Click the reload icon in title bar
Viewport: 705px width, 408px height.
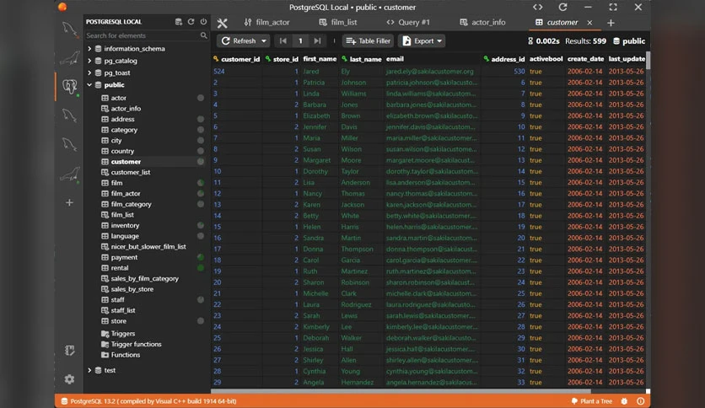[562, 8]
